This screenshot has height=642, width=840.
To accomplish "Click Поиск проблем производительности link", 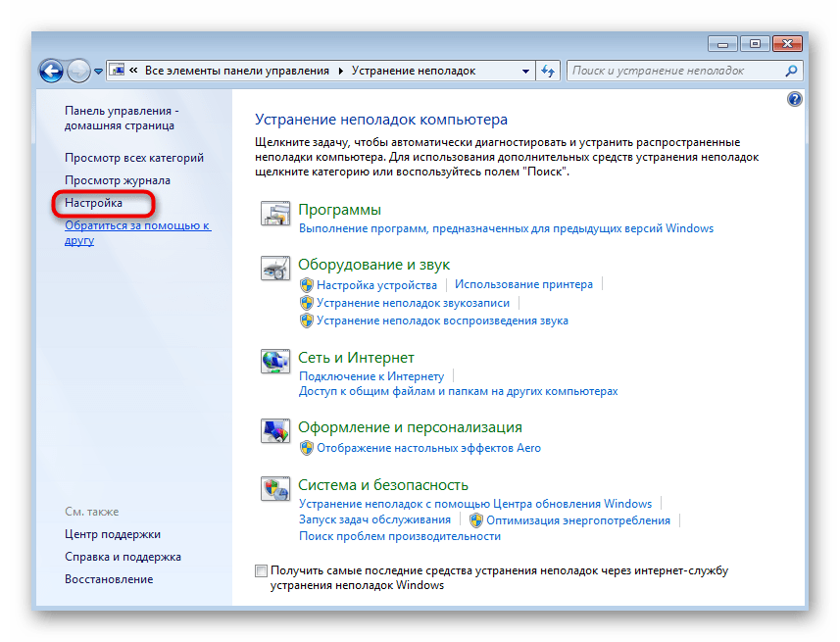I will pyautogui.click(x=400, y=536).
